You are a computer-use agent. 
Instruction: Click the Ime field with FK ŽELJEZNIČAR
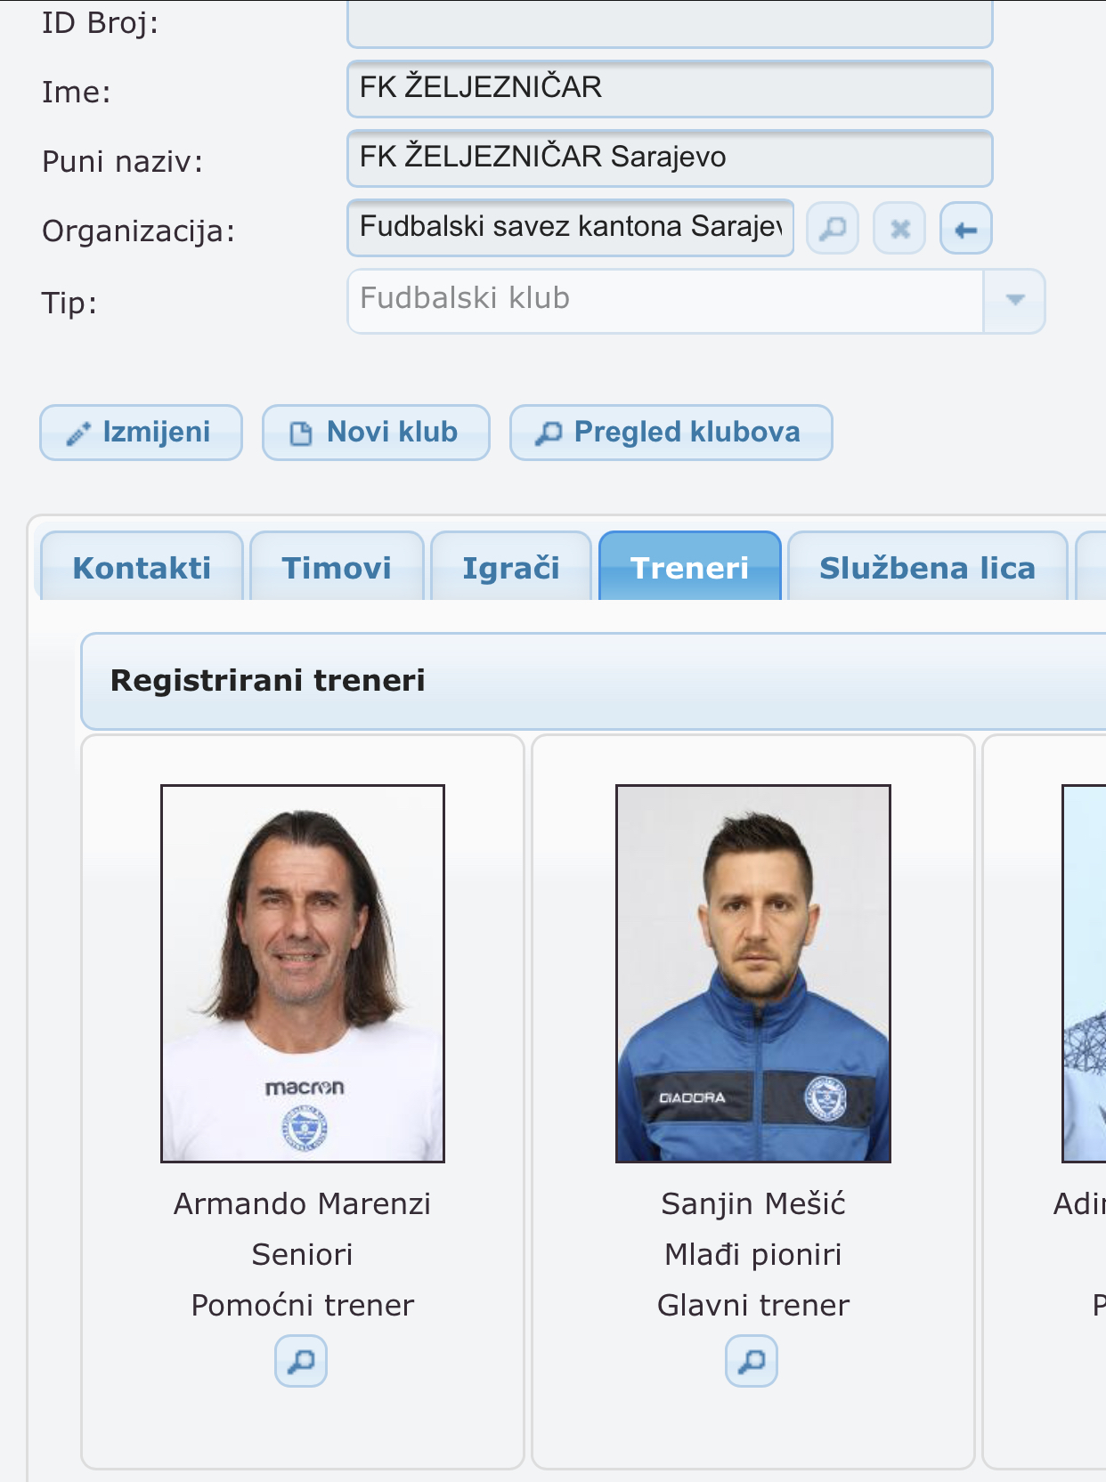[x=670, y=89]
